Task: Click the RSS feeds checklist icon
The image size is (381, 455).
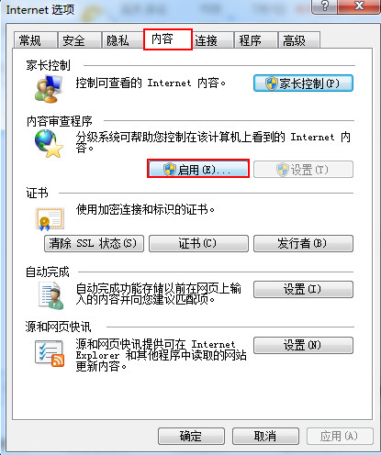Action: (50, 353)
